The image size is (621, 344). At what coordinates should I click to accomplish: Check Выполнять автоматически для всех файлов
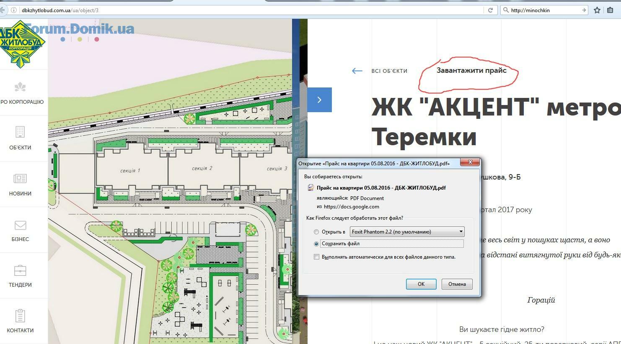tap(317, 257)
